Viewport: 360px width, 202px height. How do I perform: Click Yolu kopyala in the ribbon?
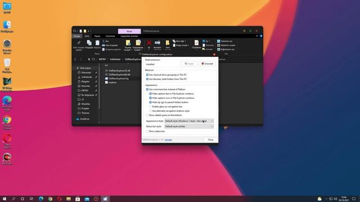(x=110, y=45)
